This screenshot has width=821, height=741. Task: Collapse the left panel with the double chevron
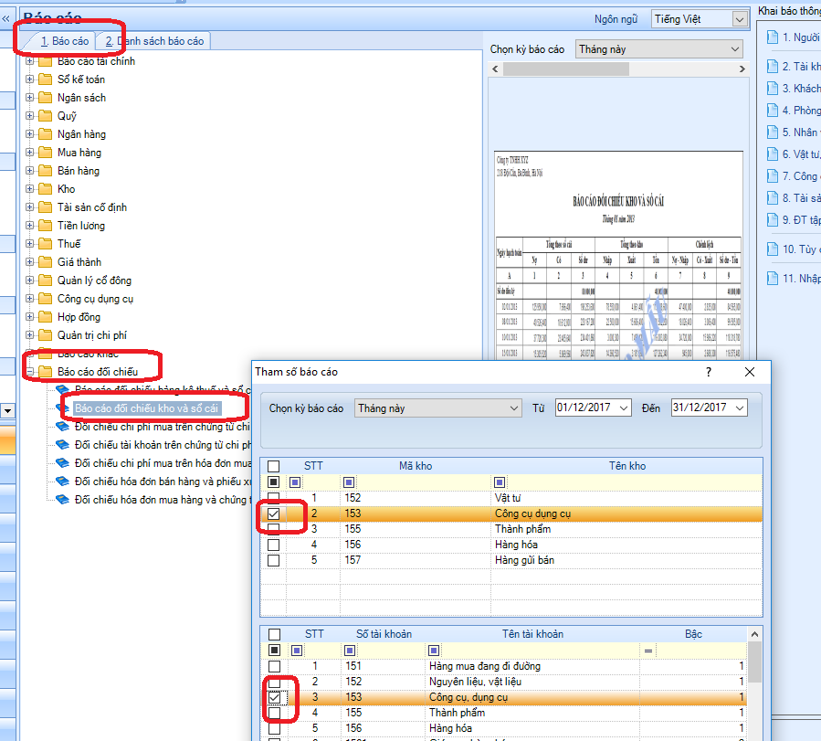(x=5, y=19)
